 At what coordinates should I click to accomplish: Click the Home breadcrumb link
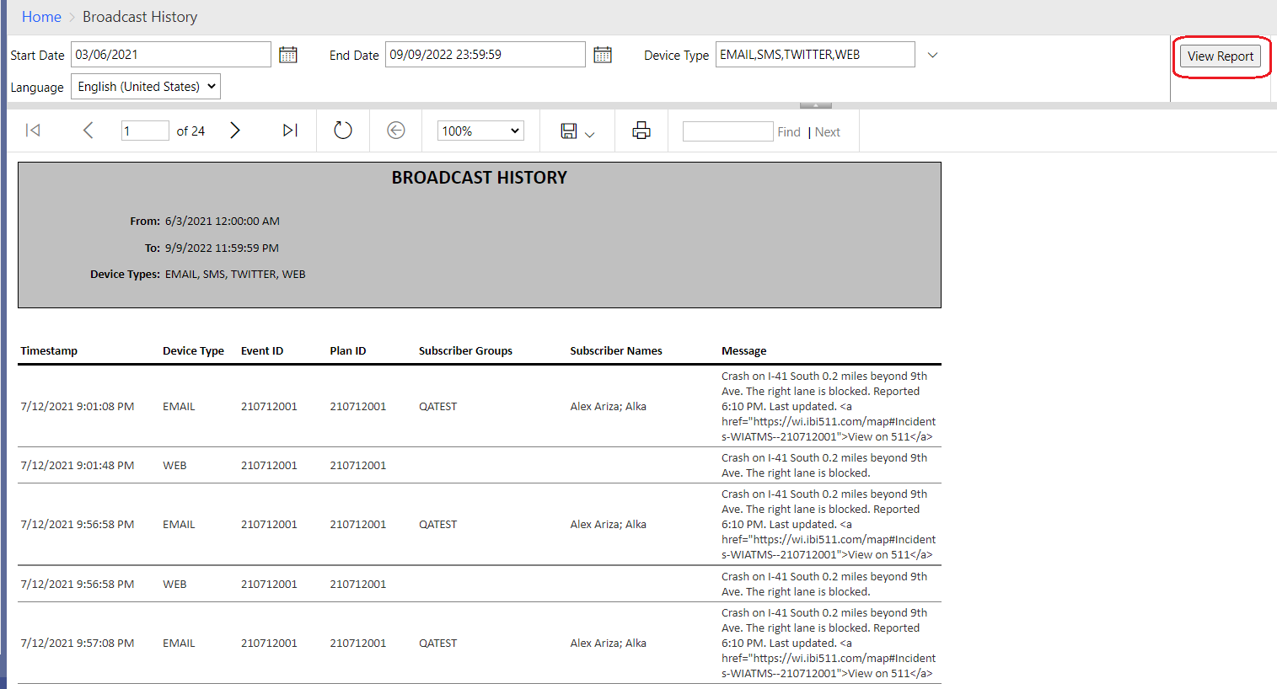[x=41, y=17]
